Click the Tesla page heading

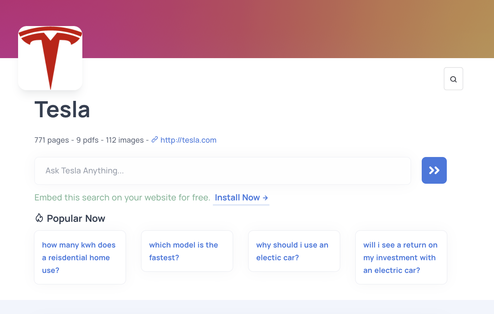(62, 110)
